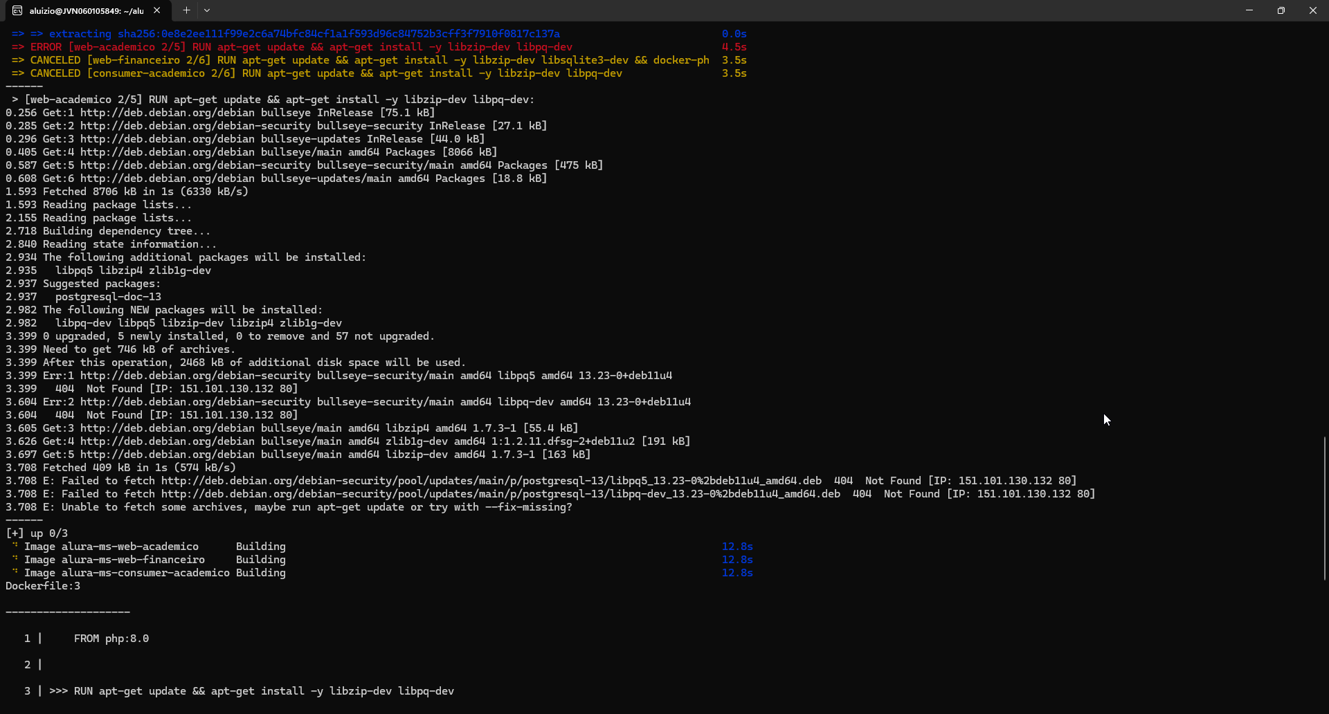Click the vertical scrollbar thumb
This screenshot has width=1329, height=714.
pyautogui.click(x=1325, y=508)
